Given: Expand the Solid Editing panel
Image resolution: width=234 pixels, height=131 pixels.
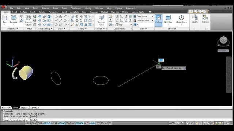Looking at the screenshot, I should pyautogui.click(x=45, y=29).
